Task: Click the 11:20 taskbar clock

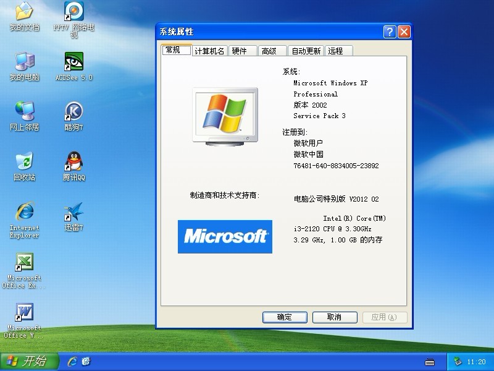Action: (x=476, y=362)
